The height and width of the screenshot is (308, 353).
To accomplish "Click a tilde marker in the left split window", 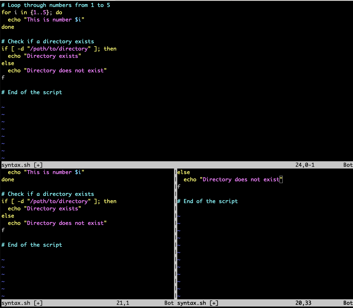I will tap(3, 267).
